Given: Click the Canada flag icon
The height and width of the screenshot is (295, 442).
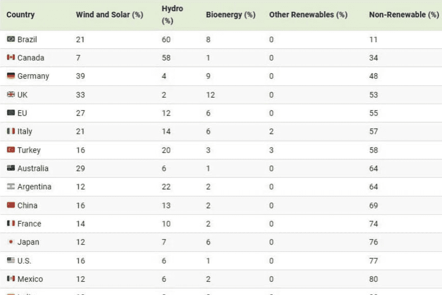Looking at the screenshot, I should pyautogui.click(x=11, y=57).
